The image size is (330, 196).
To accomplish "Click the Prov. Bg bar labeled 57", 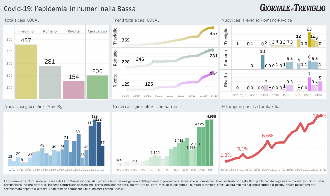I will [x=102, y=156].
